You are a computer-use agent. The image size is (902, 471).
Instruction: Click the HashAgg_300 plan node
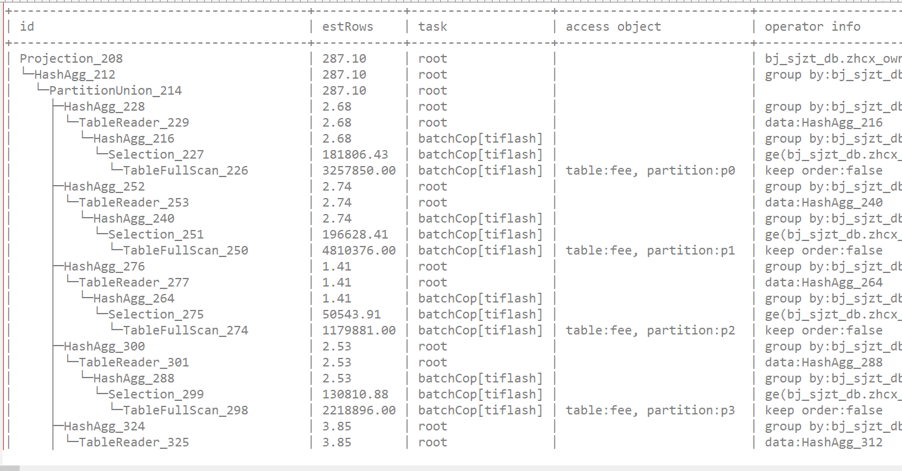coord(105,346)
